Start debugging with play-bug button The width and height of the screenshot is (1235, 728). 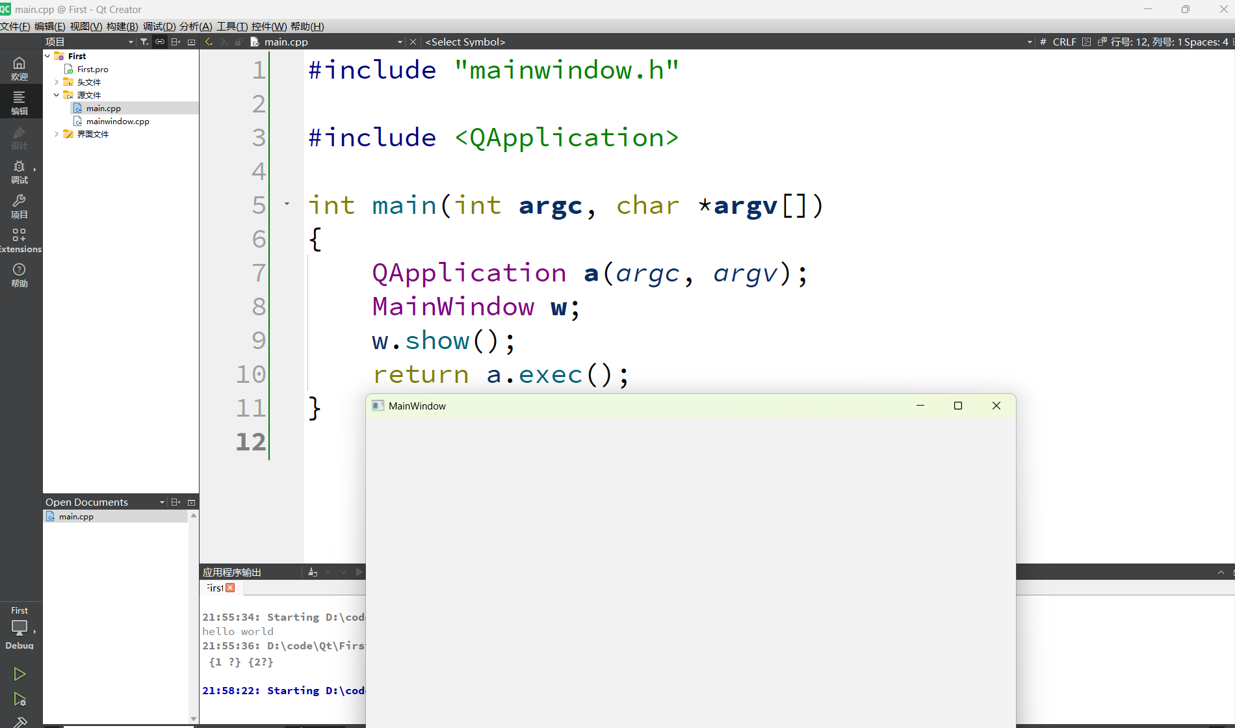(19, 699)
